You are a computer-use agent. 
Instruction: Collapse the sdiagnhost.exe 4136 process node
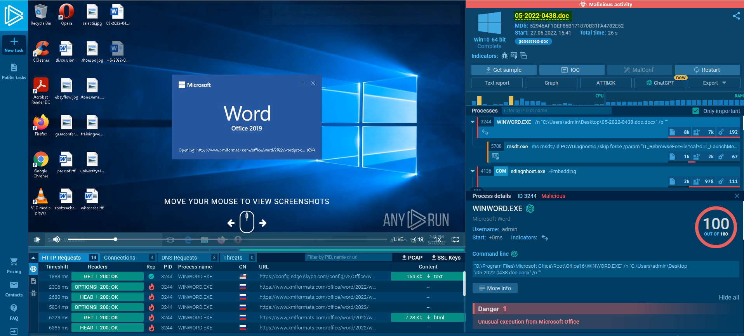(473, 171)
